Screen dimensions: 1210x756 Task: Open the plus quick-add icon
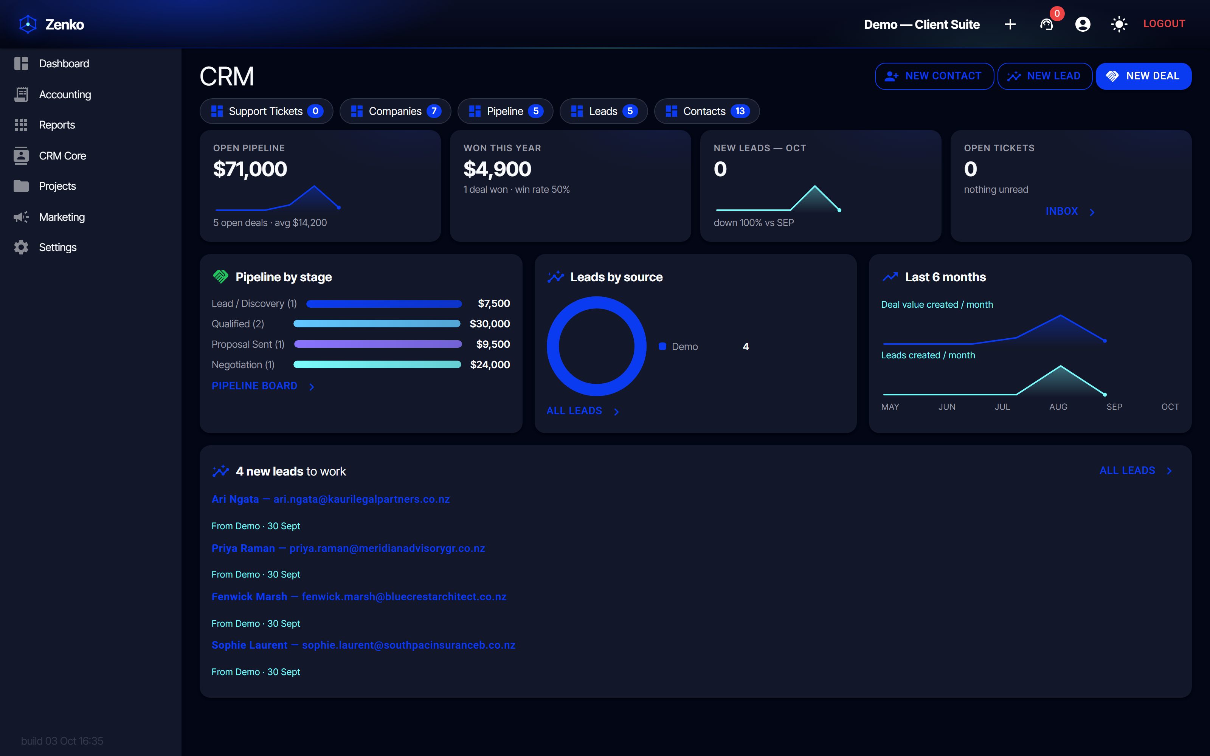(1010, 24)
